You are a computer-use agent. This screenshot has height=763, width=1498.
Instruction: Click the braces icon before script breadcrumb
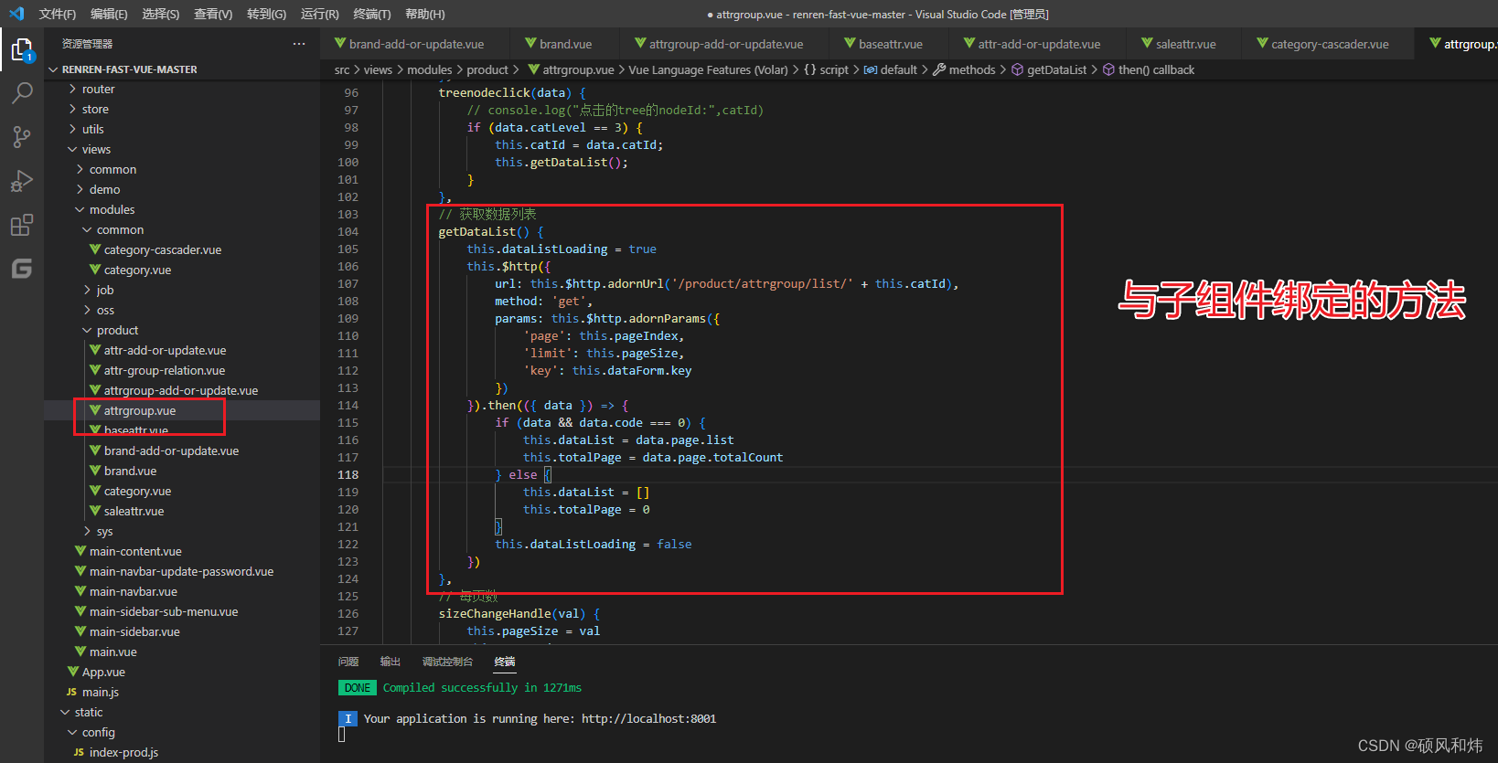(x=810, y=69)
